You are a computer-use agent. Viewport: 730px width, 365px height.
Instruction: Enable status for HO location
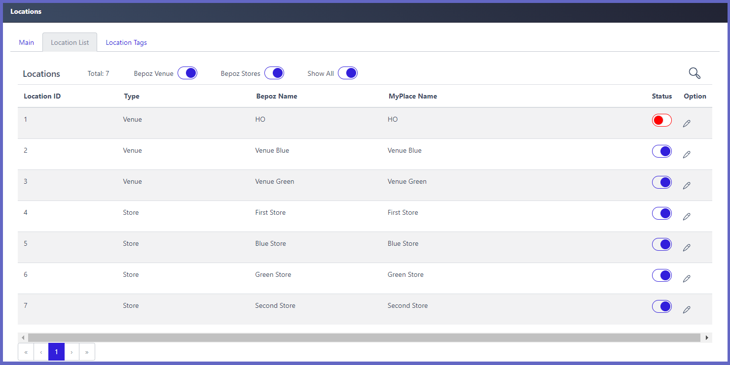pos(662,120)
